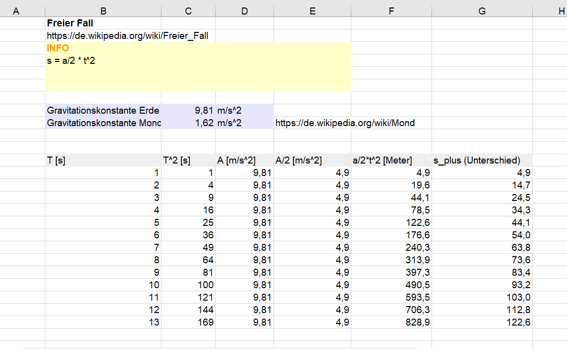Select column B header
Screen dimensions: 567x349
pos(103,11)
